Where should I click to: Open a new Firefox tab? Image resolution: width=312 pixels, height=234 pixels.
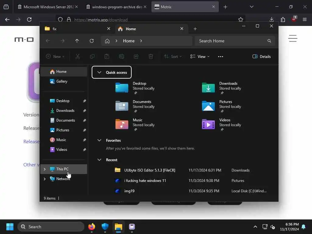click(x=225, y=7)
